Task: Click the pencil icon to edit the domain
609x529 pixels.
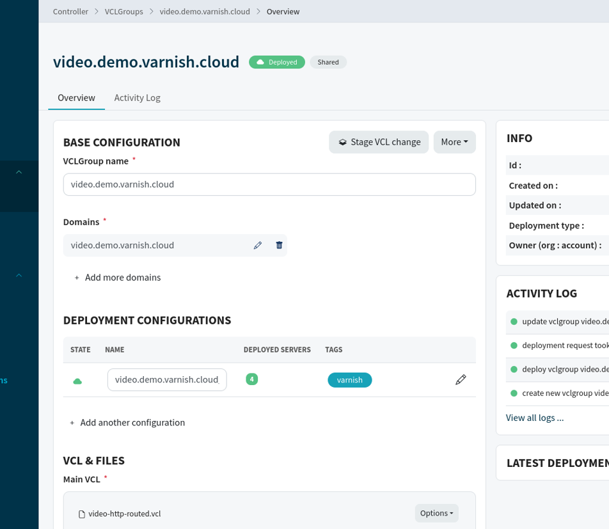Action: (x=258, y=245)
